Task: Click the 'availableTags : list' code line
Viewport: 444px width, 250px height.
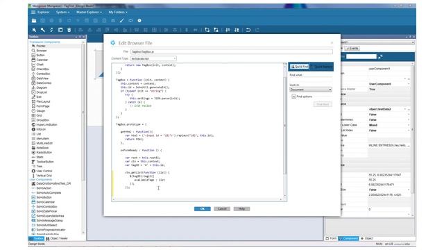Action: (150, 180)
